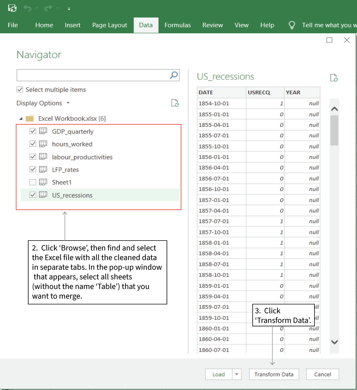Image resolution: width=357 pixels, height=390 pixels.
Task: Click the US_recessions worksheet icon
Action: (43, 195)
